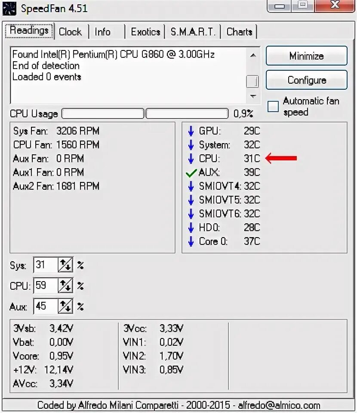
Task: Click the GPU 29C temperature value
Action: (x=252, y=131)
